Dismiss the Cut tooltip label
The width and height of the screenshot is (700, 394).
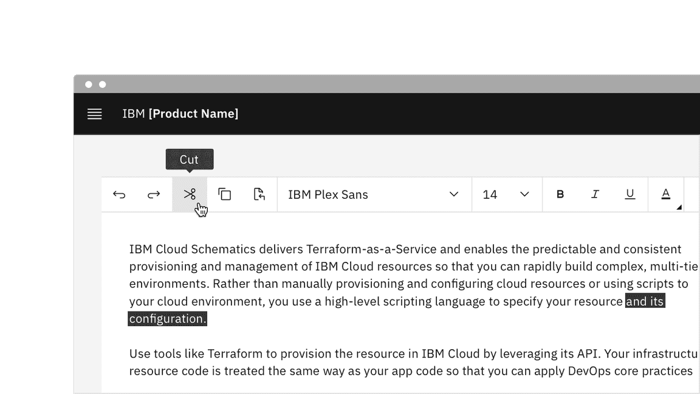pyautogui.click(x=189, y=159)
